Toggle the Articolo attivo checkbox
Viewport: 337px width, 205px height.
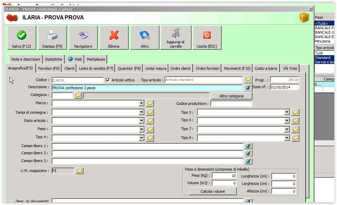[108, 80]
